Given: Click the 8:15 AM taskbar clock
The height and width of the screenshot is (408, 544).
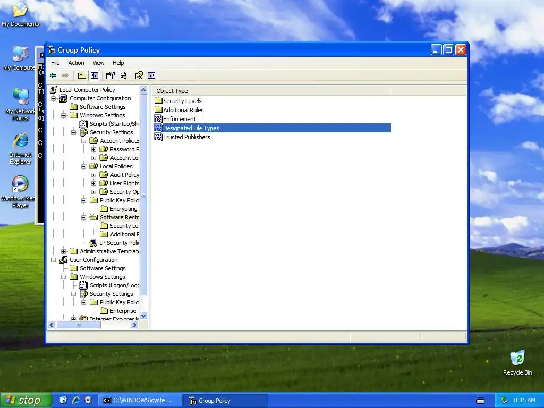Looking at the screenshot, I should [524, 400].
